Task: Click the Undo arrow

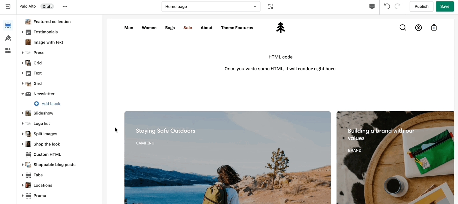Action: click(387, 6)
